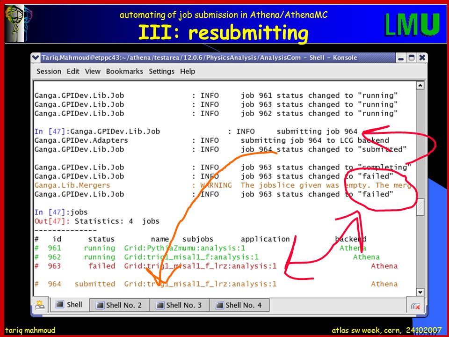Click the close-session icon at tab bar right
This screenshot has width=449, height=337.
coord(415,306)
